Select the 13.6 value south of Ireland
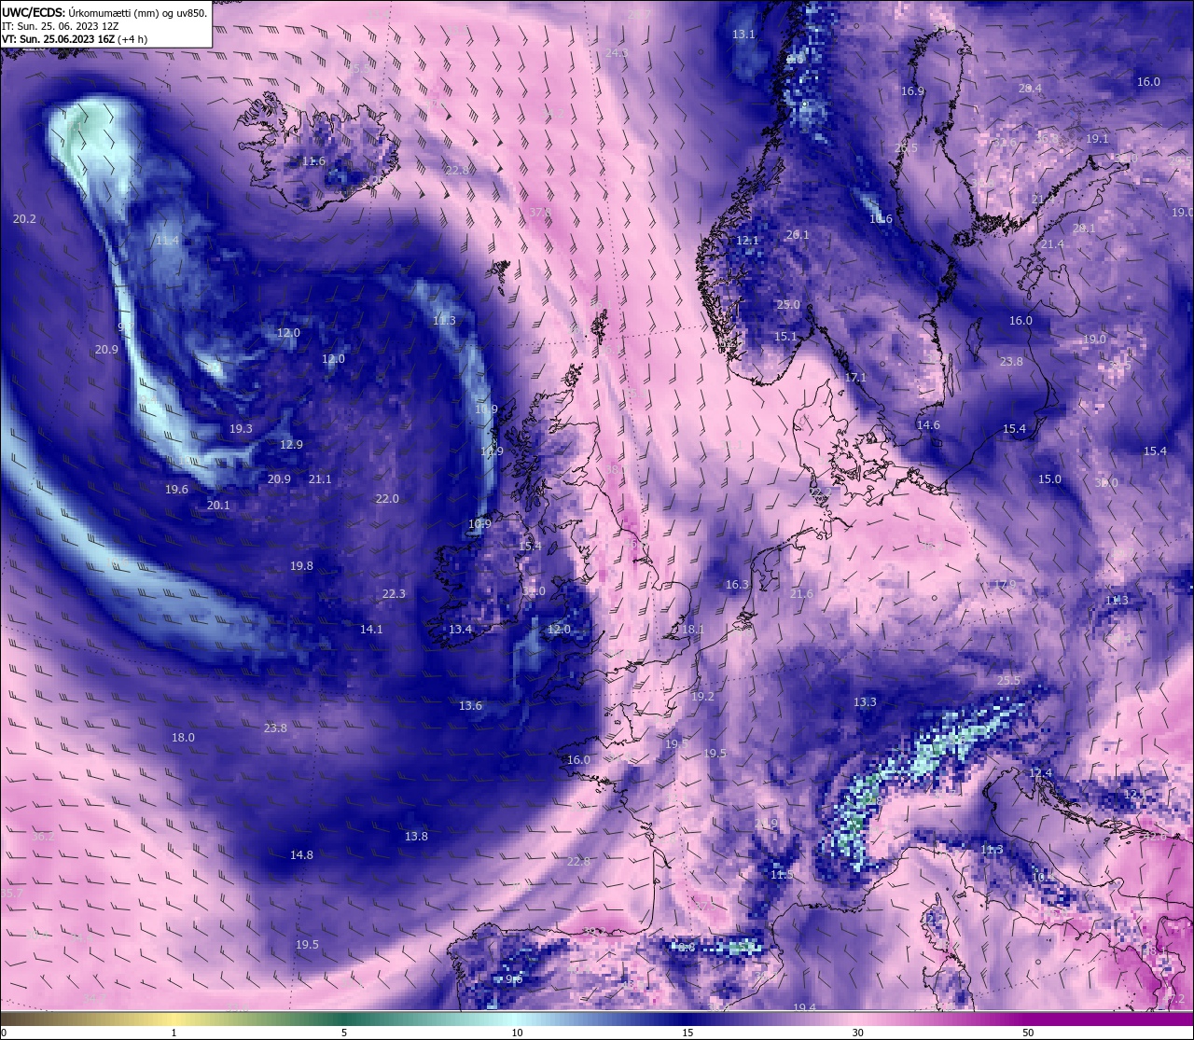Screen dimensions: 1194x1040 470,706
